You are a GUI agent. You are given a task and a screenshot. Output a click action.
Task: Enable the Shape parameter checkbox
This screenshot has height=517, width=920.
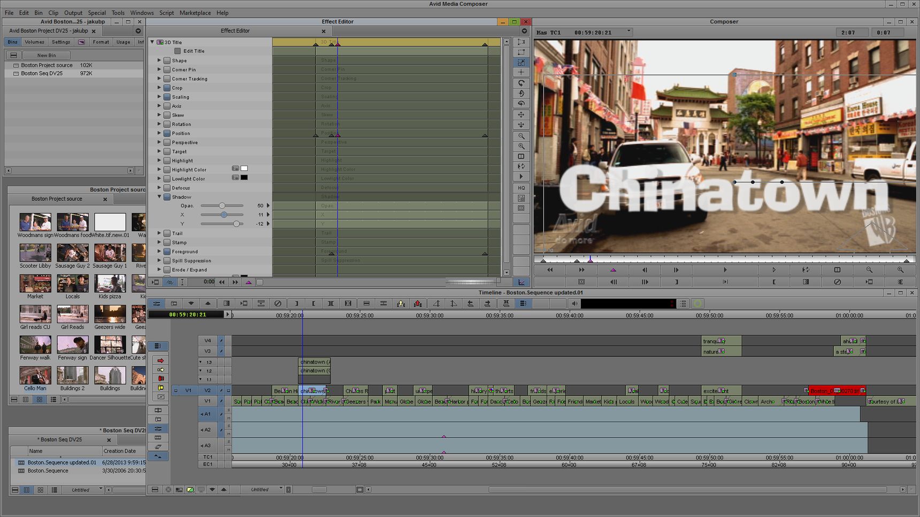[167, 60]
